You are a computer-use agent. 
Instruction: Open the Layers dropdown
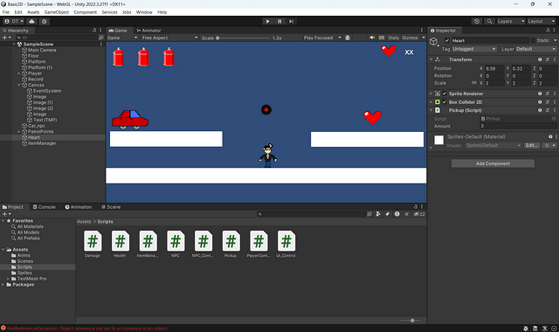coord(511,21)
